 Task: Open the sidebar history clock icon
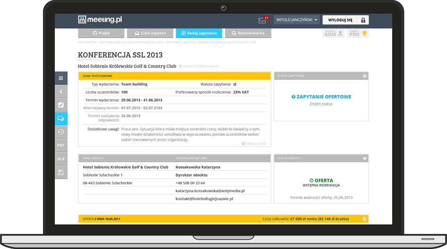[61, 132]
